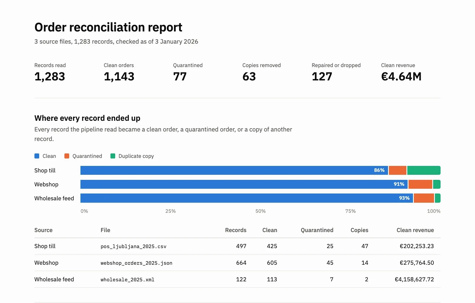Click the Copies column header

tap(360, 230)
